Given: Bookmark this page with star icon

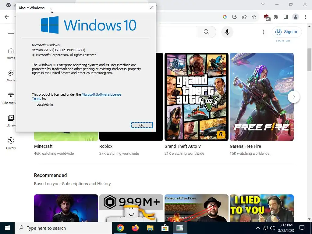Looking at the screenshot, I should click(x=254, y=17).
